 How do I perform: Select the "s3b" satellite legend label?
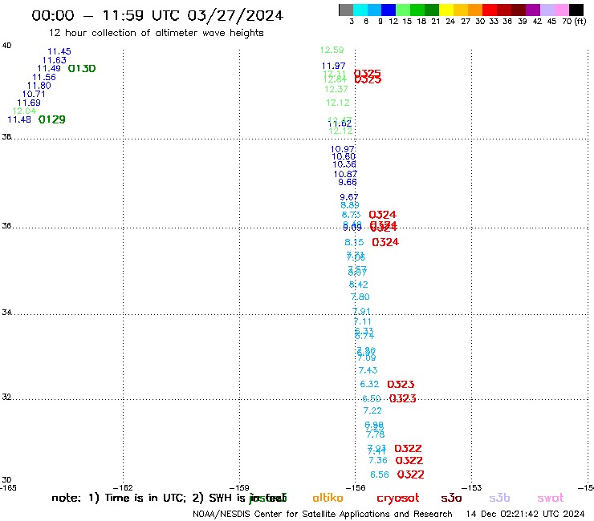pos(499,498)
